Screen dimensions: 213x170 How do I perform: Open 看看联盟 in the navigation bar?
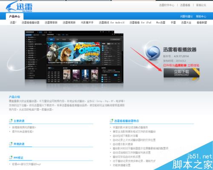202,23
